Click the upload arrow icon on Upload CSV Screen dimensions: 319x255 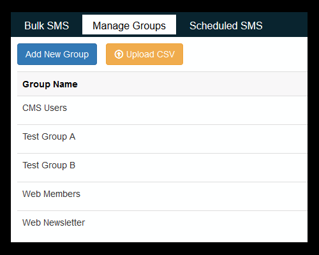pyautogui.click(x=119, y=54)
